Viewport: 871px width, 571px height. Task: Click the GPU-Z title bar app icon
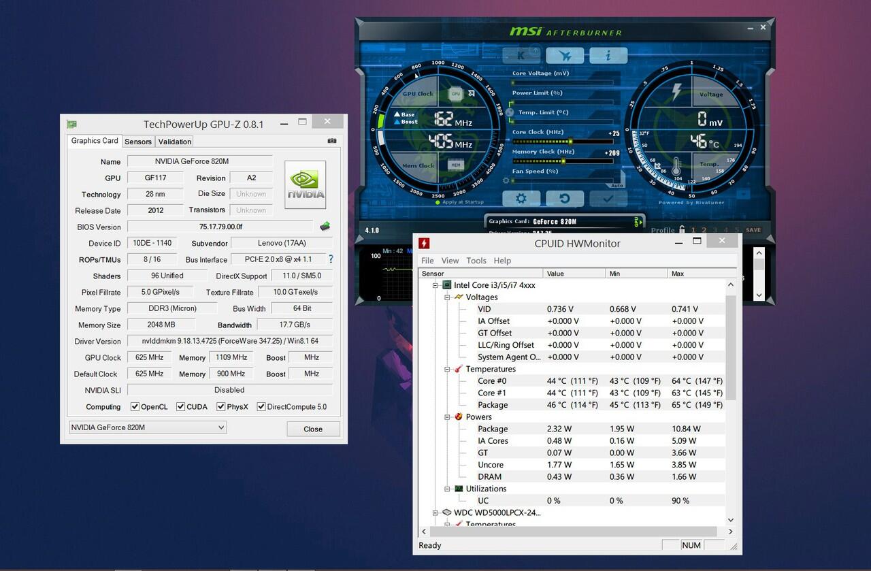point(72,124)
